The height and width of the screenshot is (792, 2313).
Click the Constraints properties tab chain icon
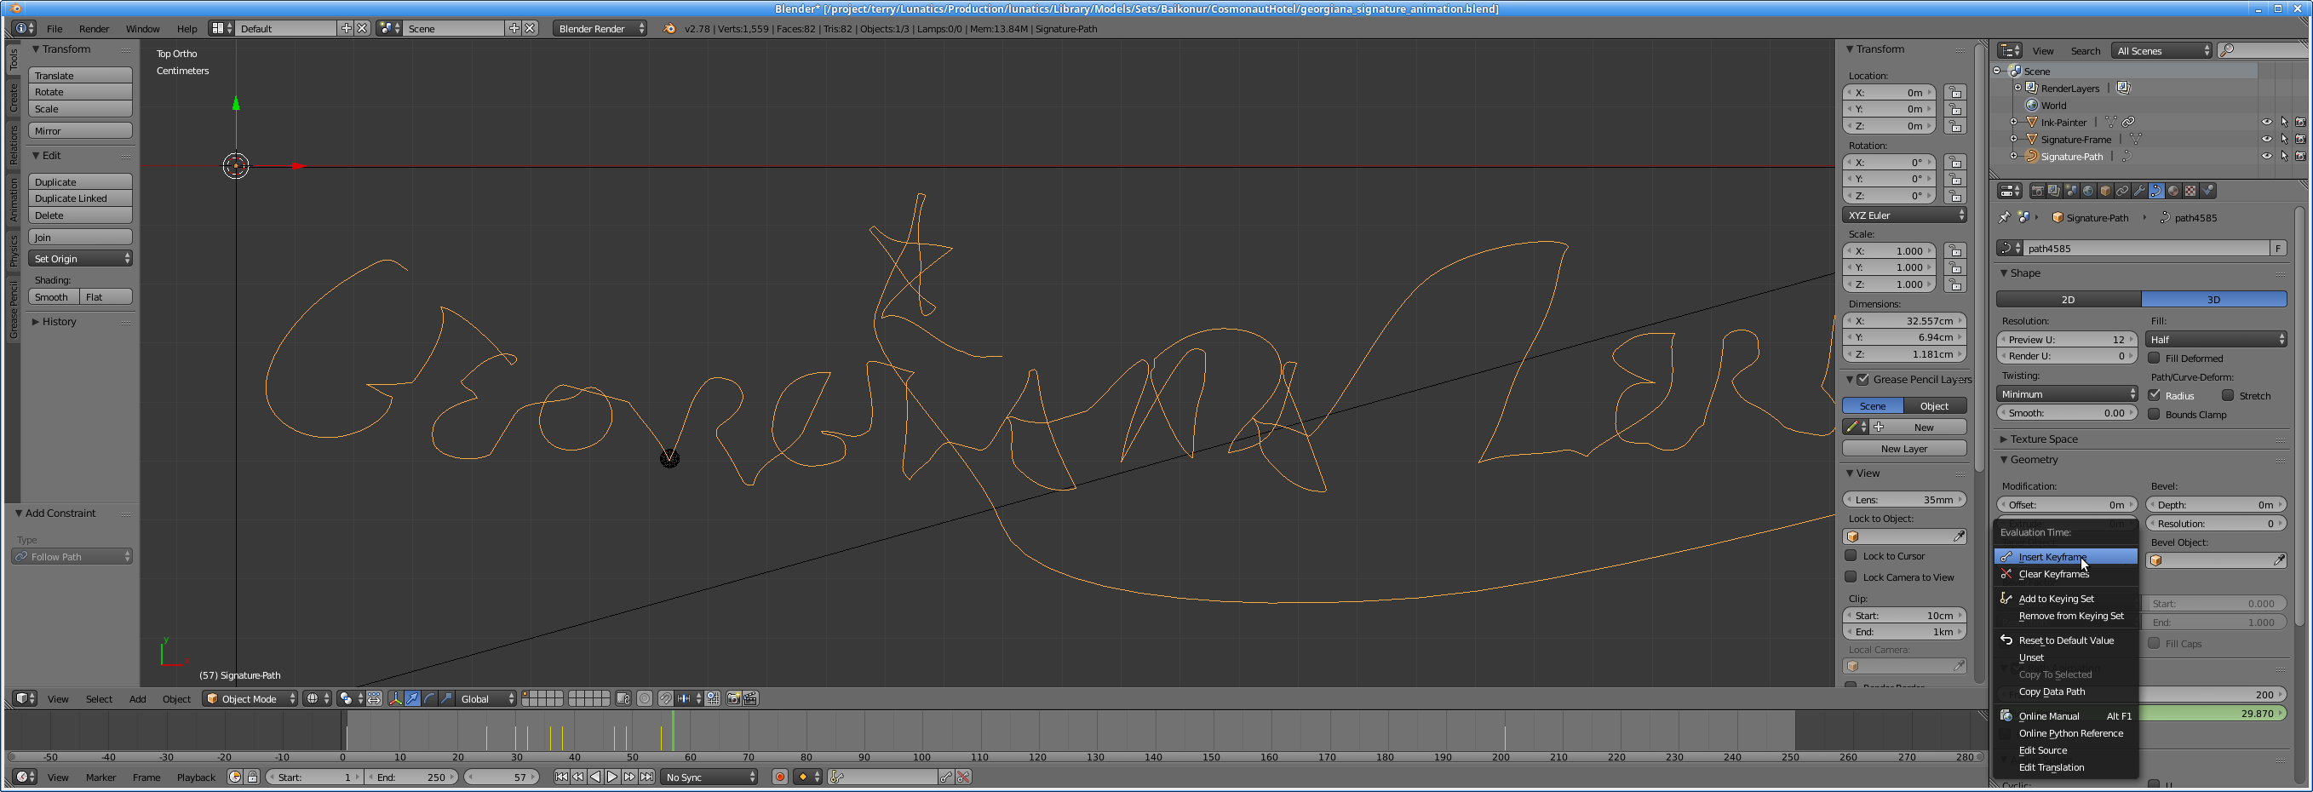(2121, 191)
